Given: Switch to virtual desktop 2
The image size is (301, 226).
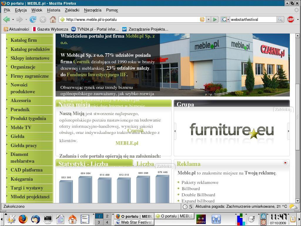Looking at the screenshot, I should 107,216.
